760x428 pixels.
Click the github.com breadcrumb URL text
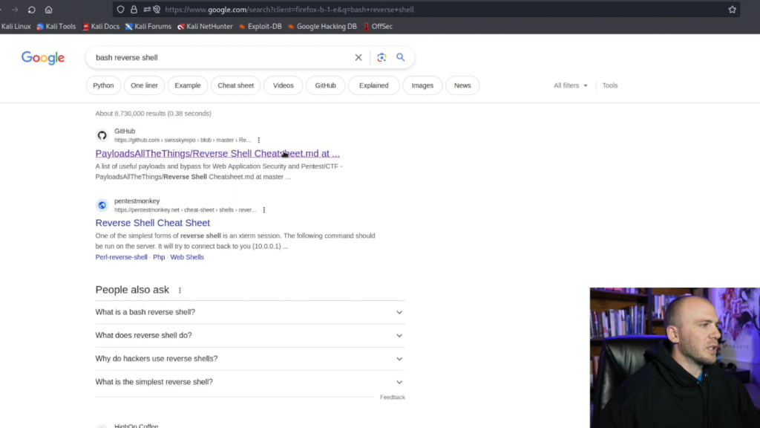(183, 140)
